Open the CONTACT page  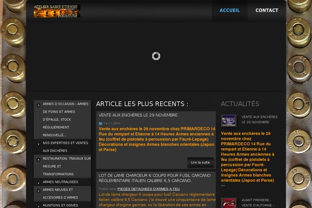[x=267, y=10]
